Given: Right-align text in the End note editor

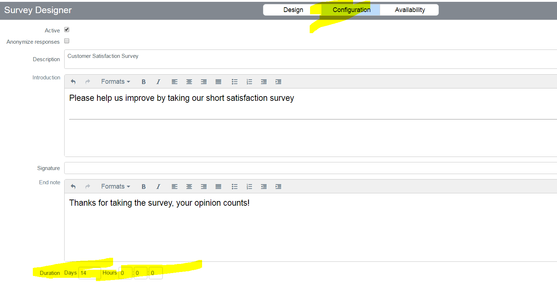Looking at the screenshot, I should (204, 186).
